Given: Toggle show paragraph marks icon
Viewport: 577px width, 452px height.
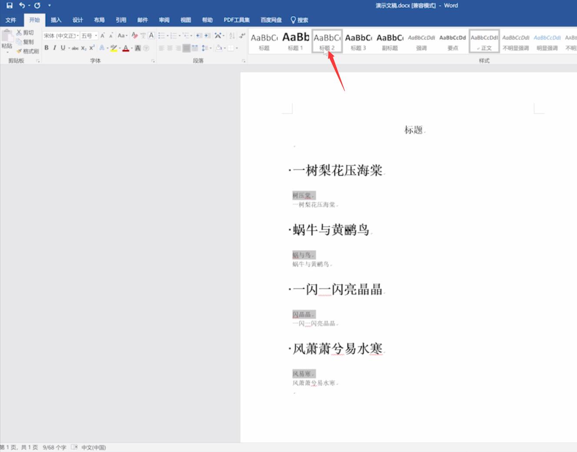Looking at the screenshot, I should coord(242,36).
